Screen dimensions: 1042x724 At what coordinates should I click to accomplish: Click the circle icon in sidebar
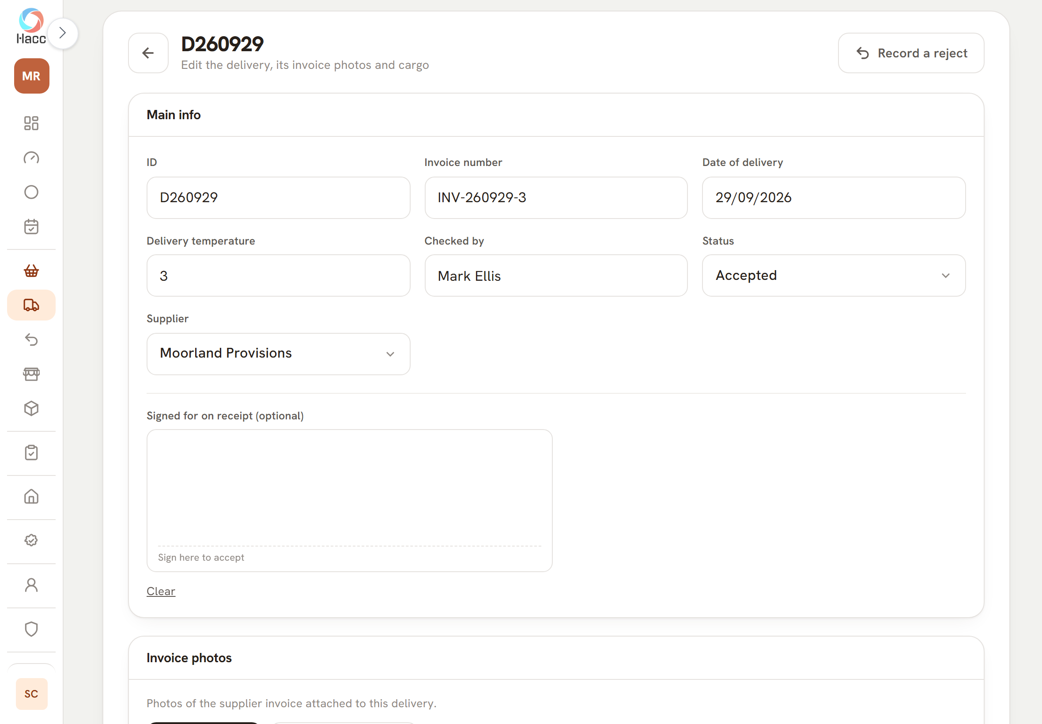(x=31, y=192)
